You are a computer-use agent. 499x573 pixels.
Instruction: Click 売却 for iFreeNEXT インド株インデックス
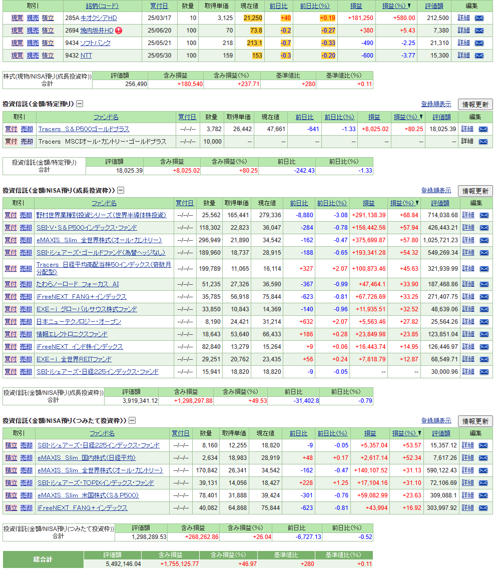tap(26, 347)
